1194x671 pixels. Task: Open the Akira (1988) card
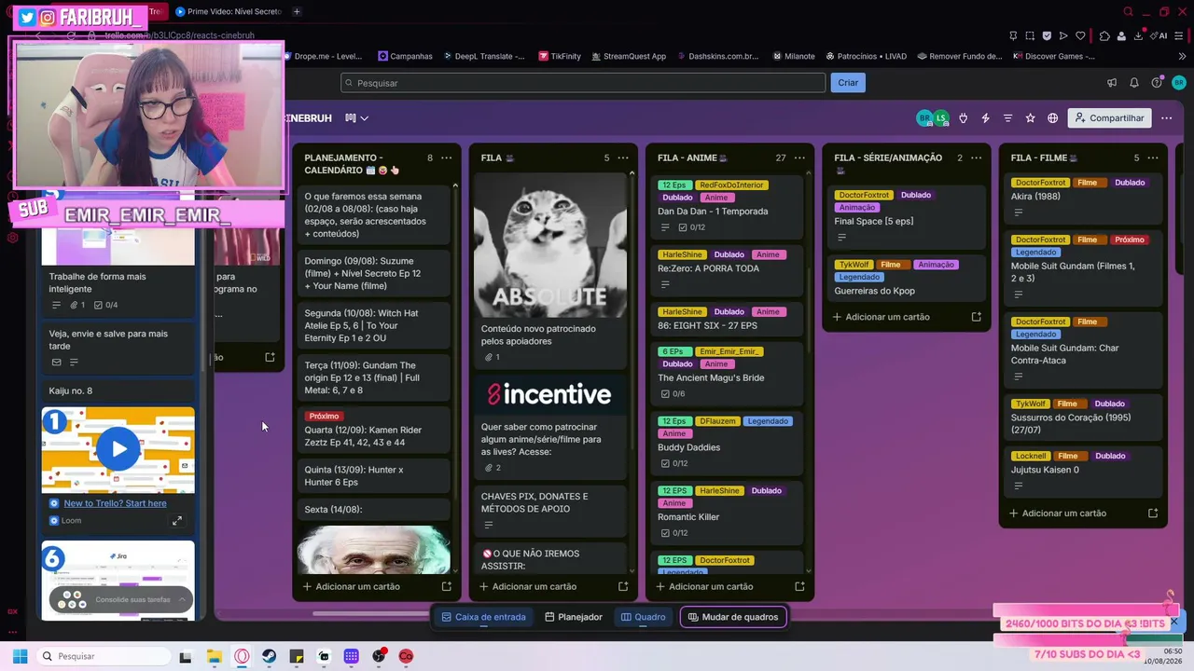(1081, 198)
